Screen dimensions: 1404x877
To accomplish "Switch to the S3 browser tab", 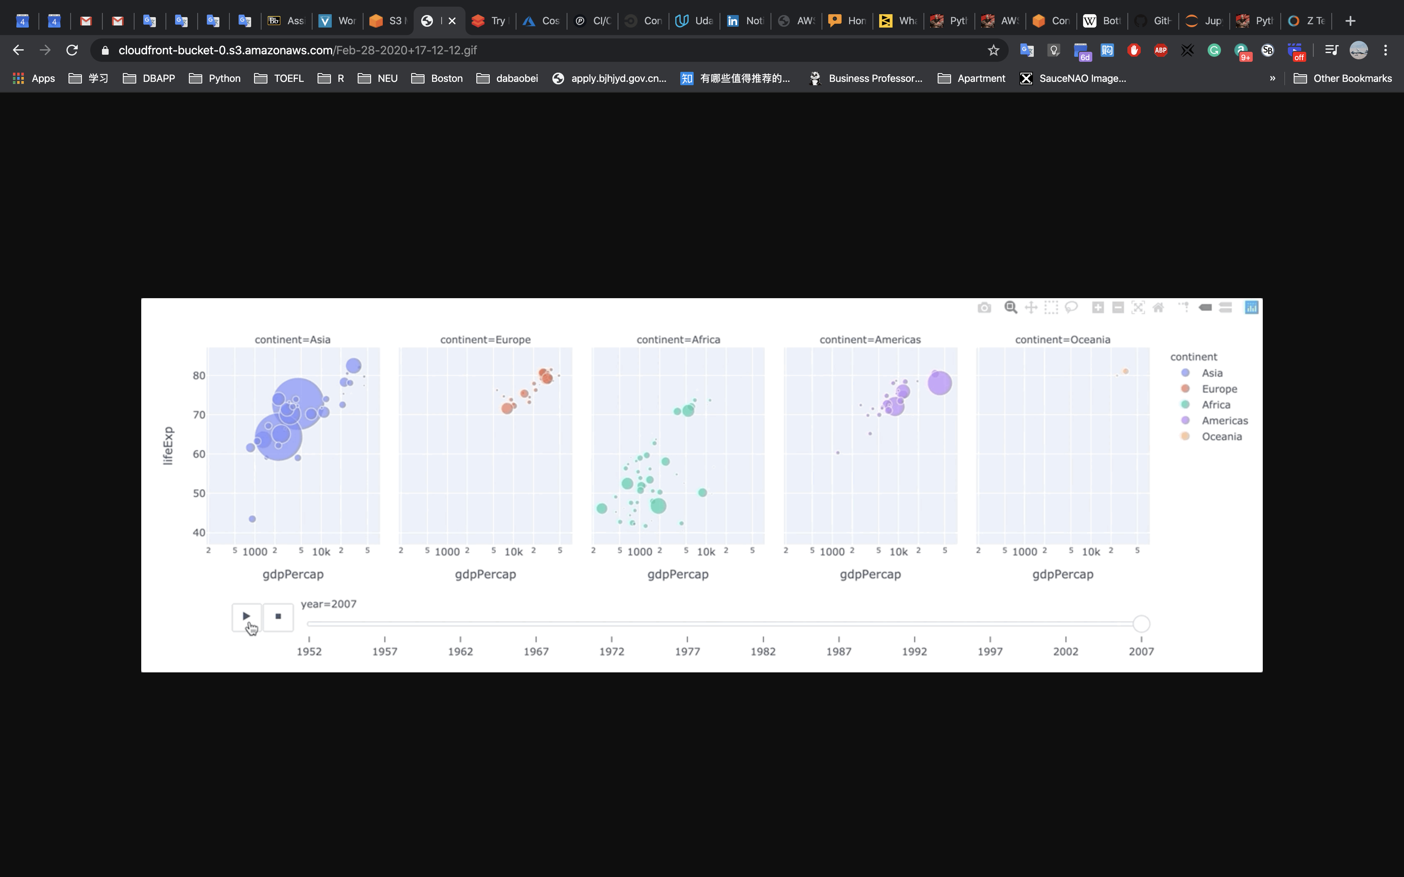I will 387,21.
